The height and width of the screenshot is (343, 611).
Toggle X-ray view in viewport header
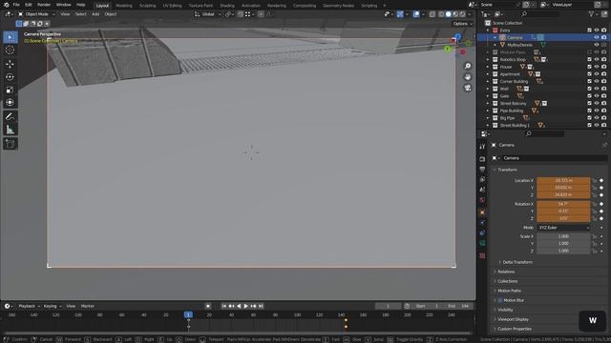[432, 14]
